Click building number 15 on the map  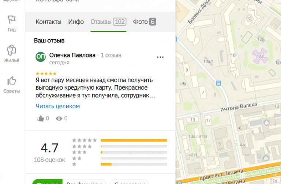(x=249, y=18)
